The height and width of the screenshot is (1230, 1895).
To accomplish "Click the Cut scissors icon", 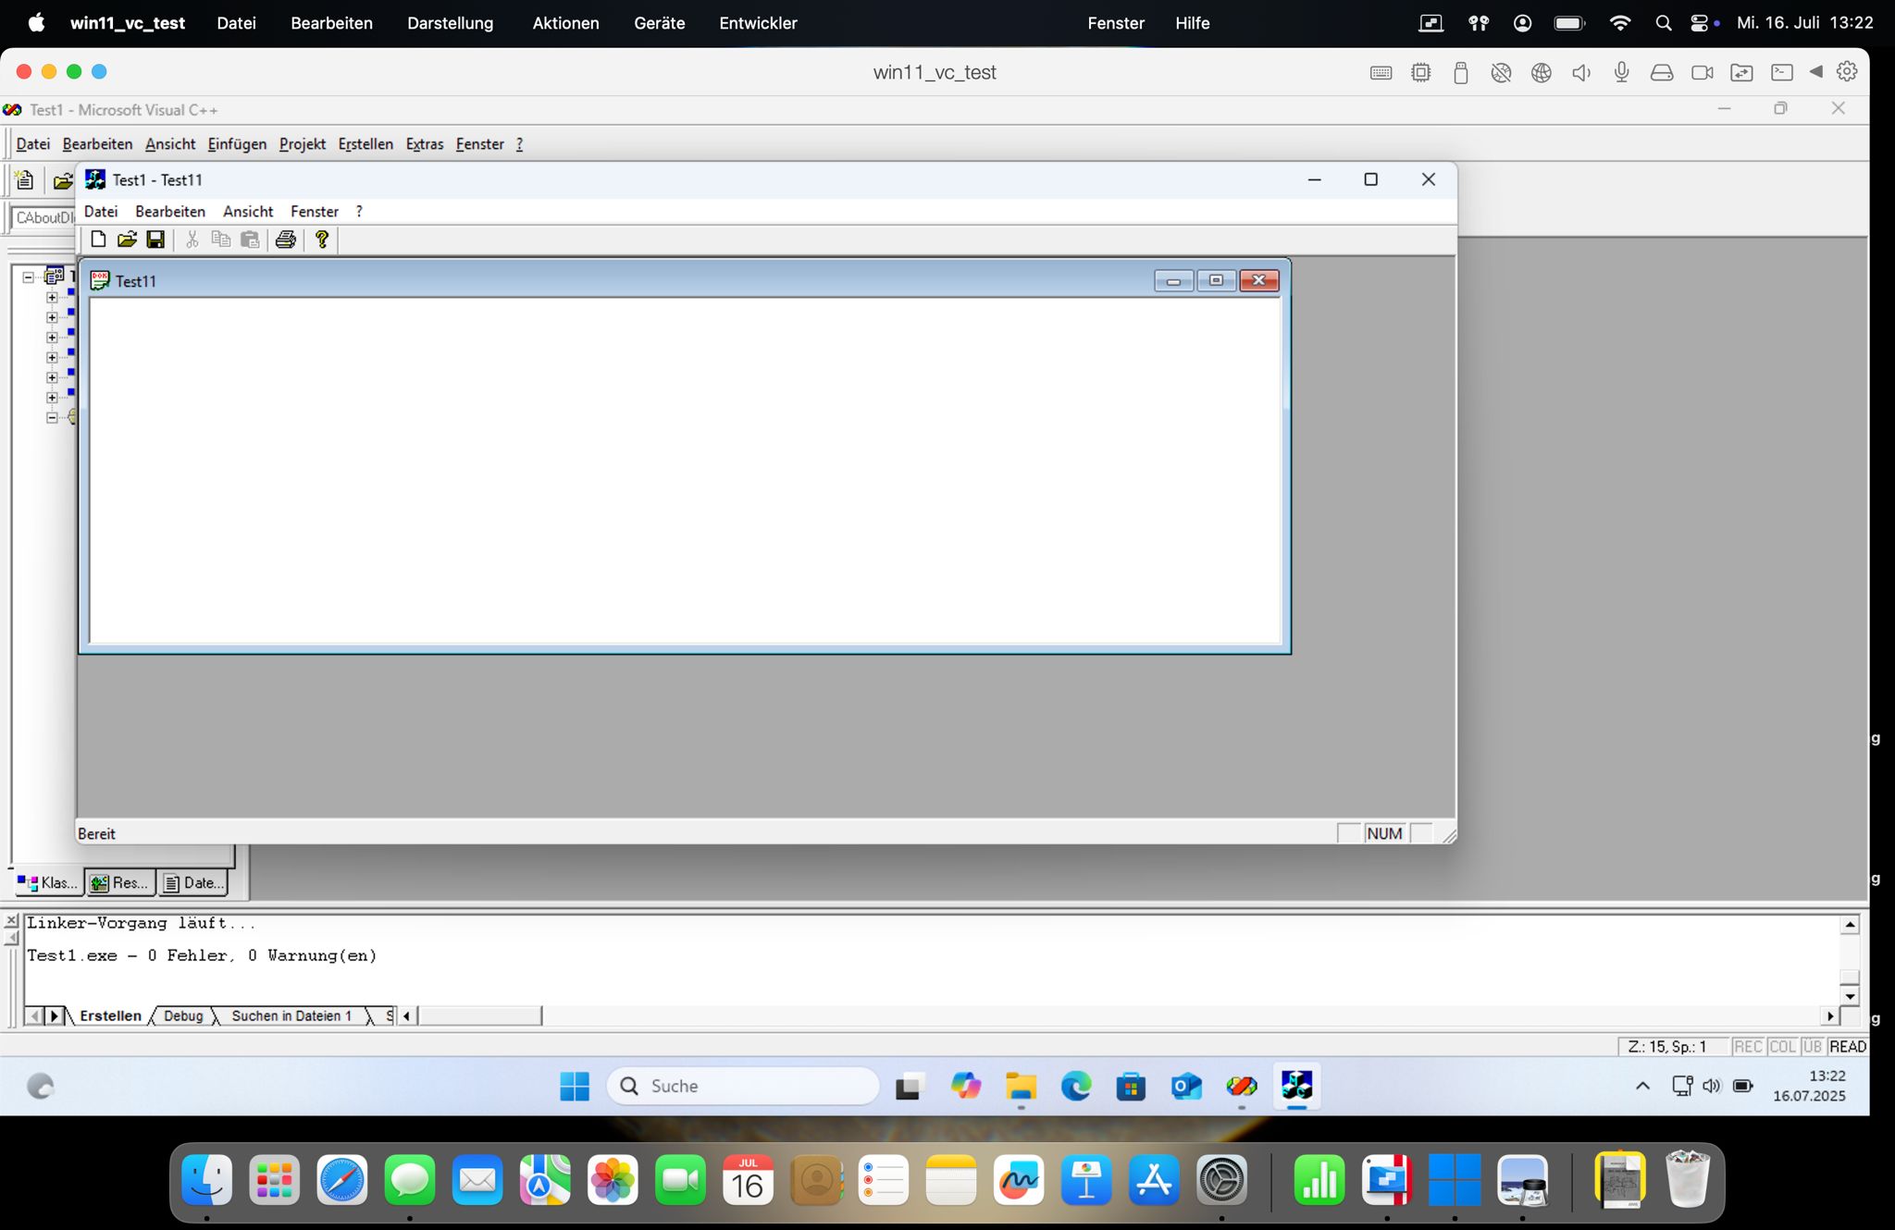I will point(192,240).
